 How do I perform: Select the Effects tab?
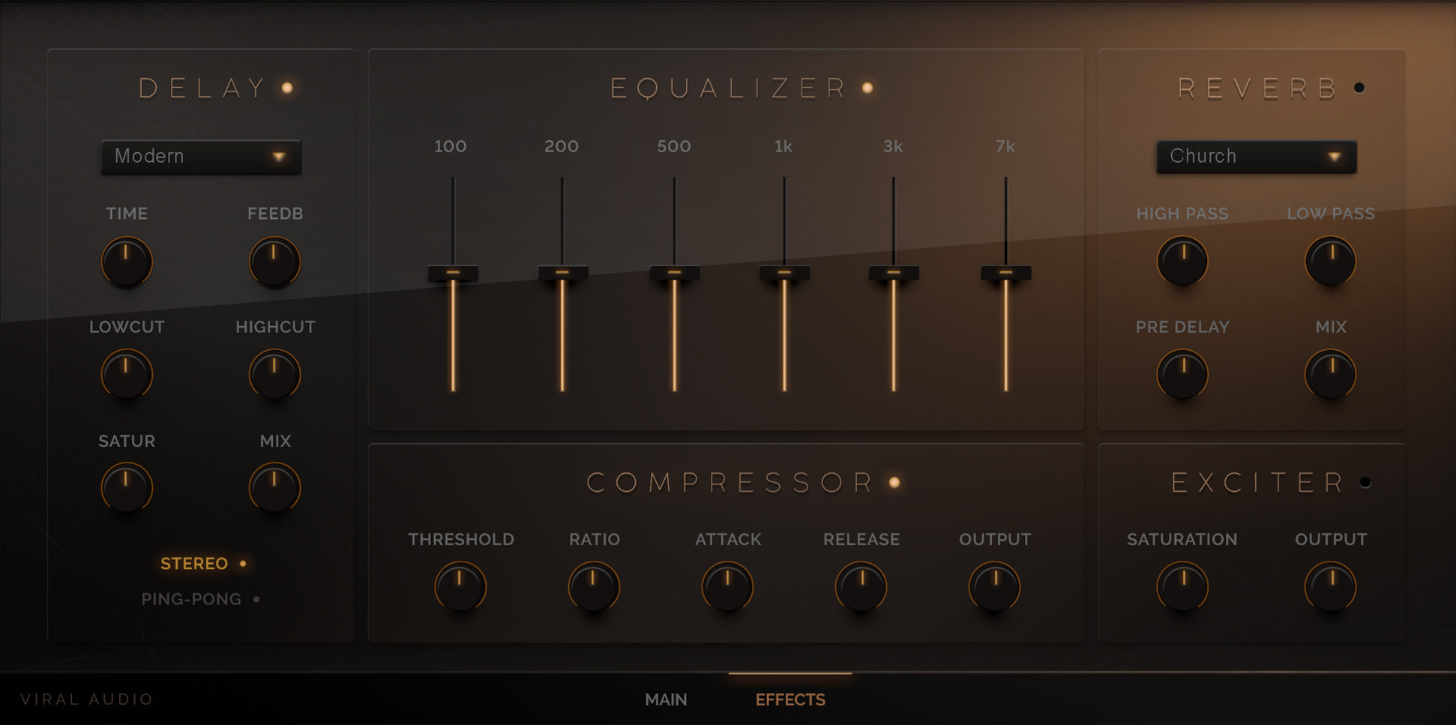[789, 699]
